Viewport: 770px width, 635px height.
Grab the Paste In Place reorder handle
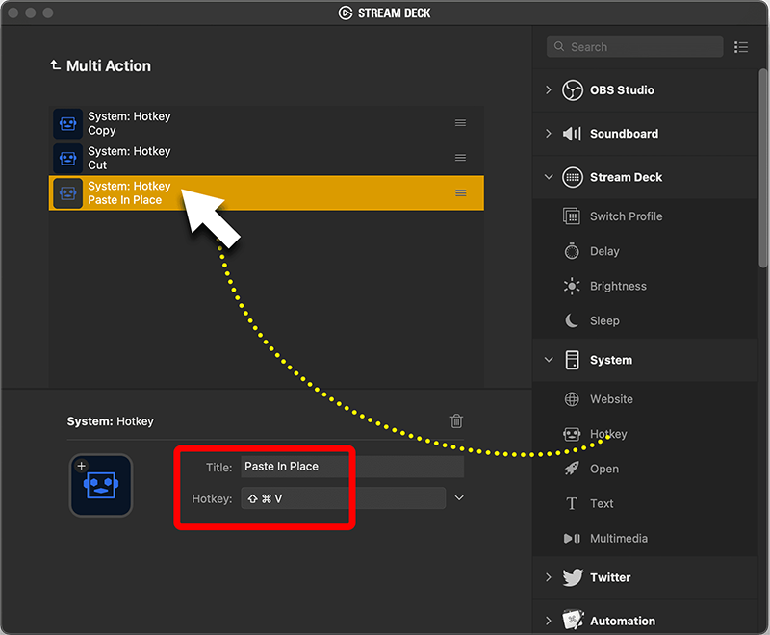[x=461, y=192]
